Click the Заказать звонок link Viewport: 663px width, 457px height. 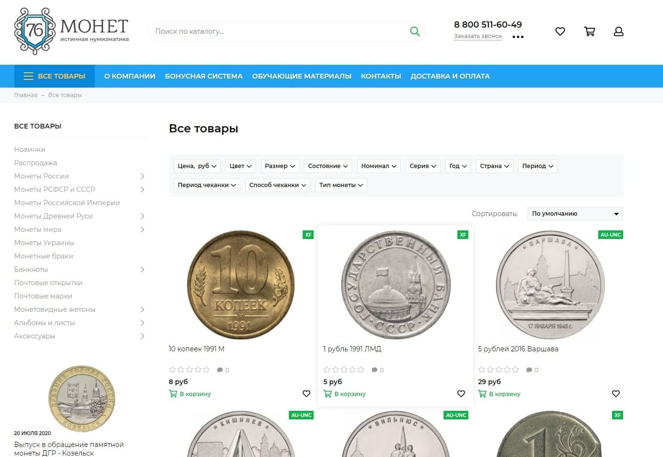(478, 36)
